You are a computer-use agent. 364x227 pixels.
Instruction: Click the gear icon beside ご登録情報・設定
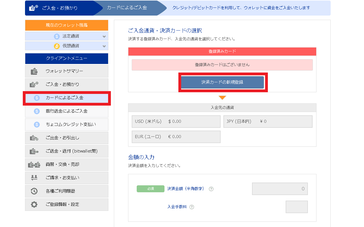[x=34, y=204]
